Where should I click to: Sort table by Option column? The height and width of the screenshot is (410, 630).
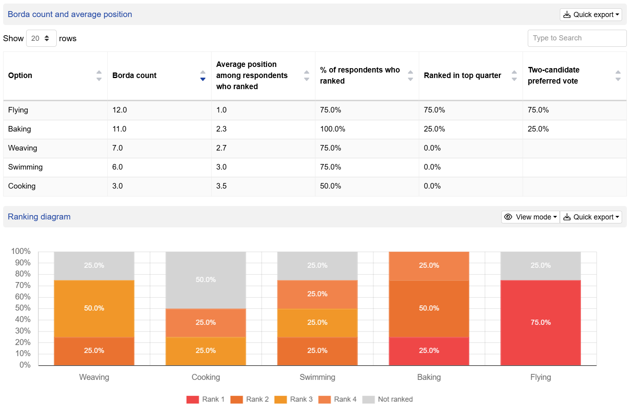(x=99, y=76)
